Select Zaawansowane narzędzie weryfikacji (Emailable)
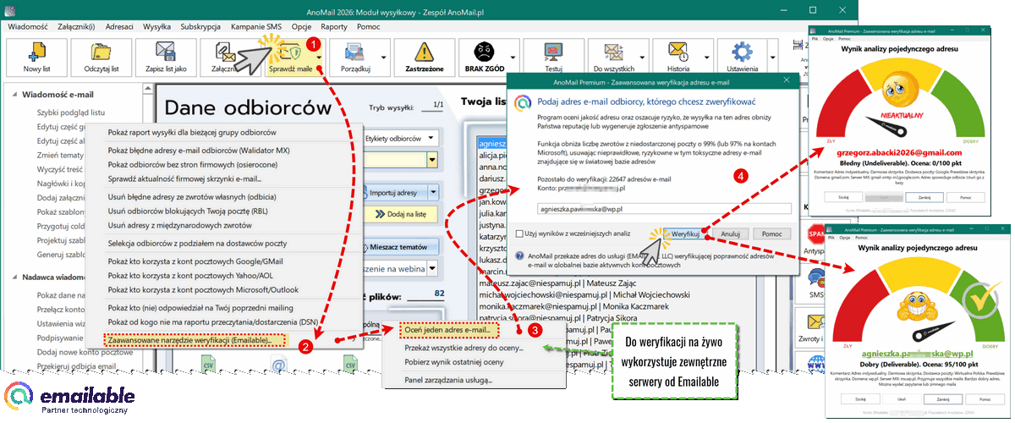This screenshot has height=423, width=1015. tap(195, 340)
